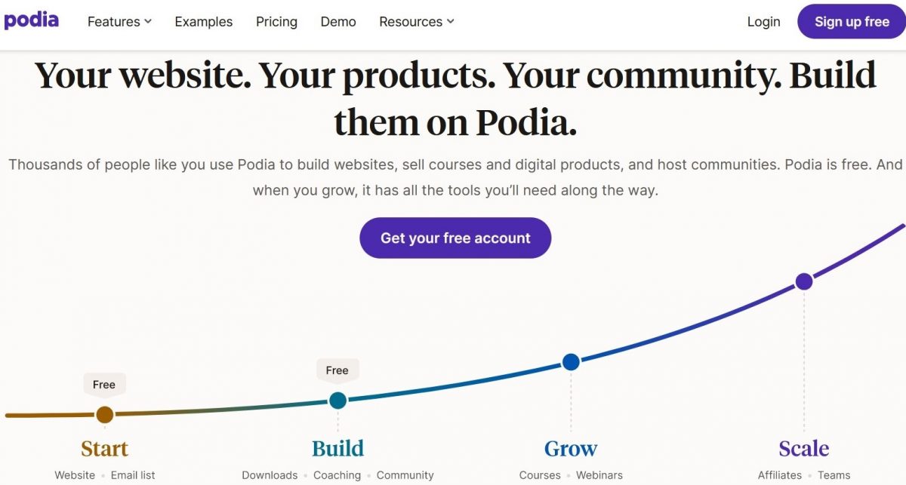Select the brown Start stage dot
The height and width of the screenshot is (485, 906).
click(105, 414)
